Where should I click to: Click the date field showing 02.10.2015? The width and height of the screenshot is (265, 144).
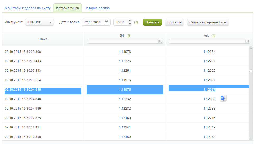[x=96, y=22]
